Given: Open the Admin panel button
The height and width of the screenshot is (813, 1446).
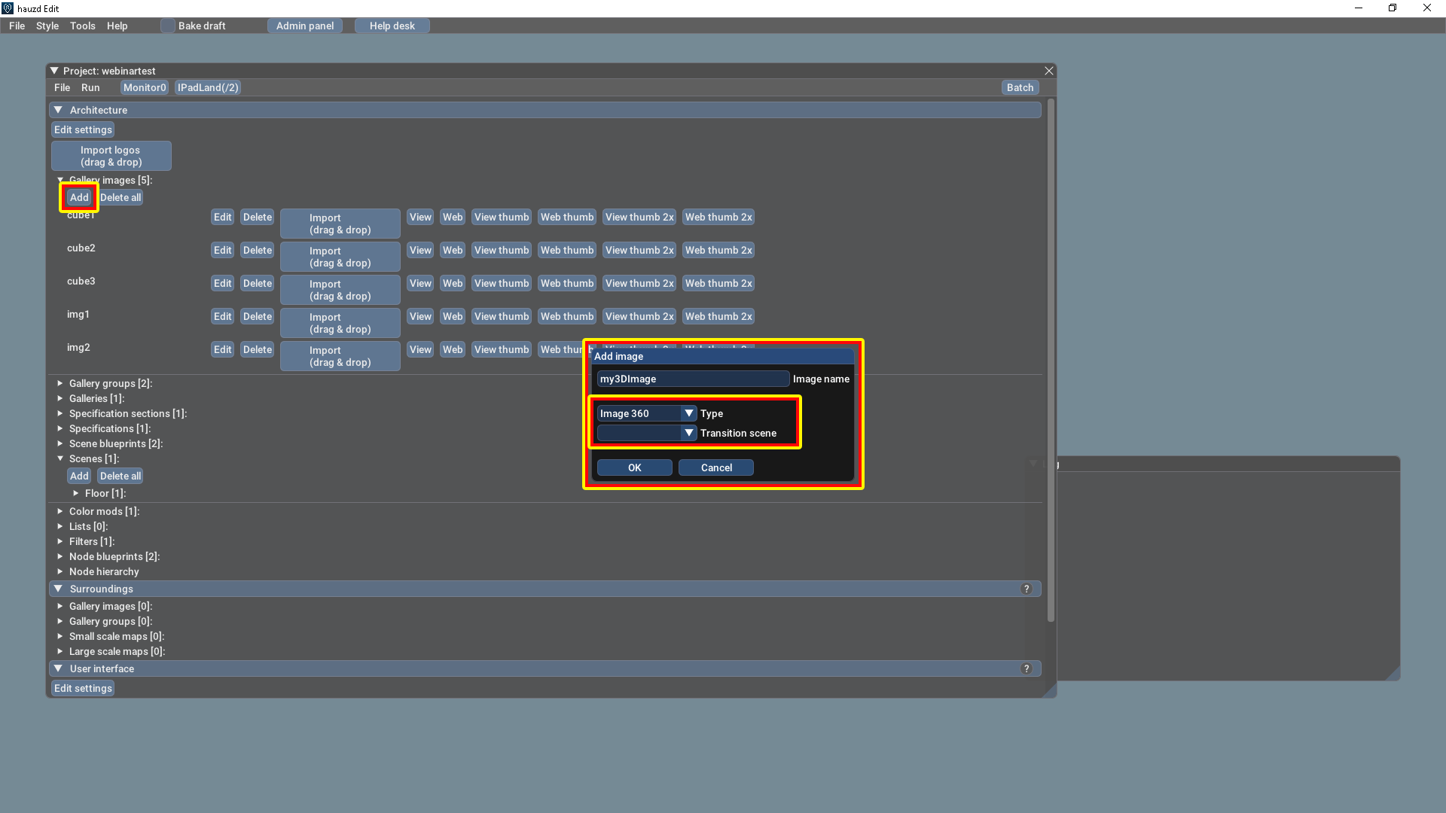Looking at the screenshot, I should [305, 26].
